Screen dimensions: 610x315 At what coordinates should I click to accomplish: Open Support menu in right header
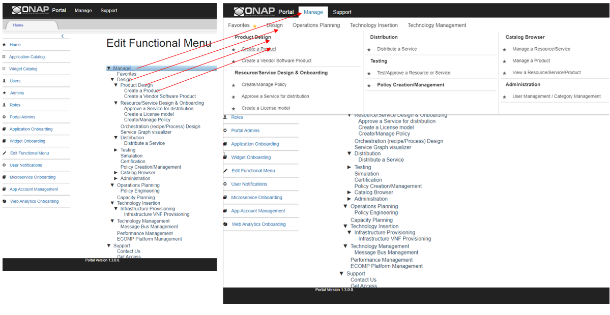click(x=342, y=12)
